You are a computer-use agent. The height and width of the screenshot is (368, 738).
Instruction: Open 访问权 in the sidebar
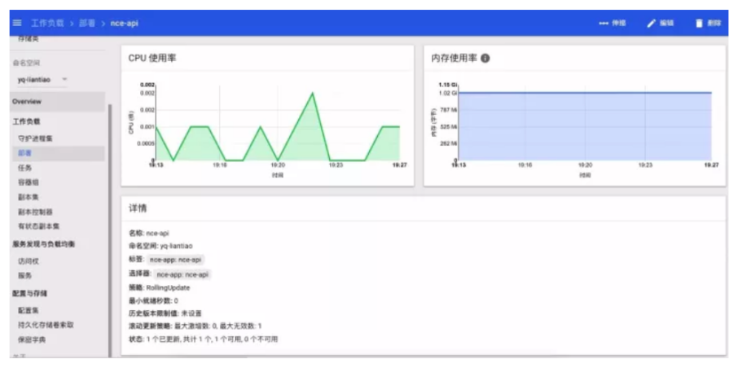coord(29,261)
